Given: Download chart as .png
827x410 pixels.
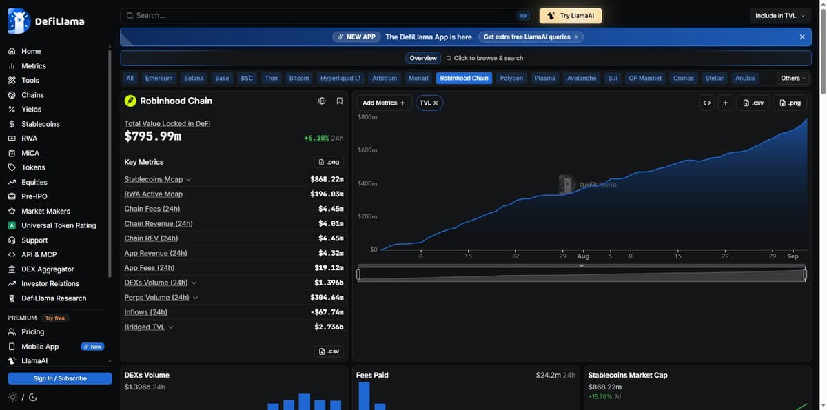Looking at the screenshot, I should pyautogui.click(x=790, y=103).
